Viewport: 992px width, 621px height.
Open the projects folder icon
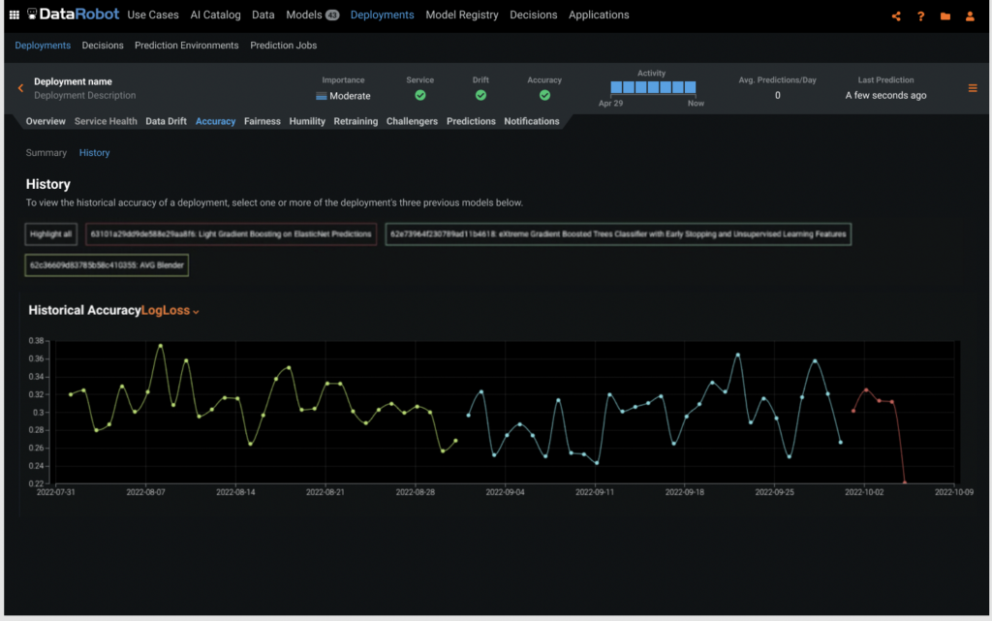(x=945, y=16)
